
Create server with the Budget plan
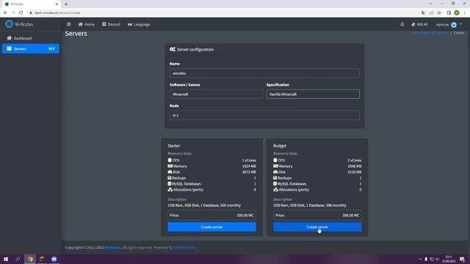[x=317, y=227]
